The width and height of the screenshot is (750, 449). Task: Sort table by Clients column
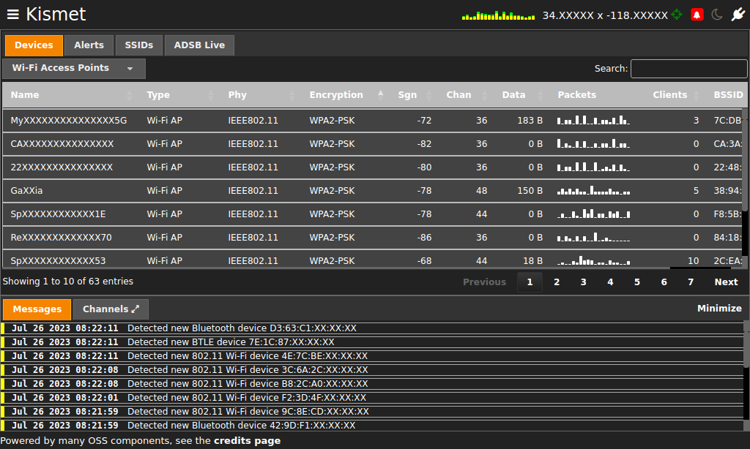pos(675,95)
